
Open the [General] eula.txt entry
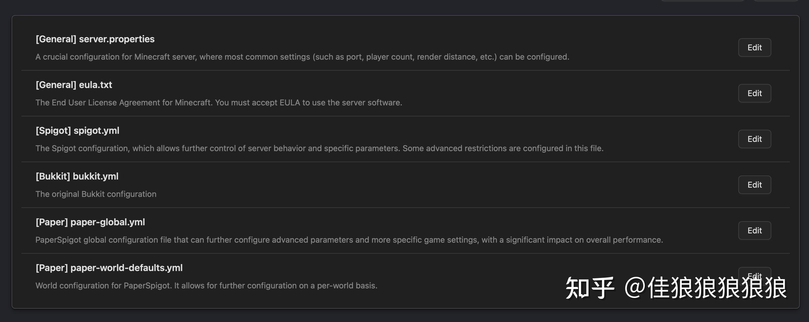point(74,85)
